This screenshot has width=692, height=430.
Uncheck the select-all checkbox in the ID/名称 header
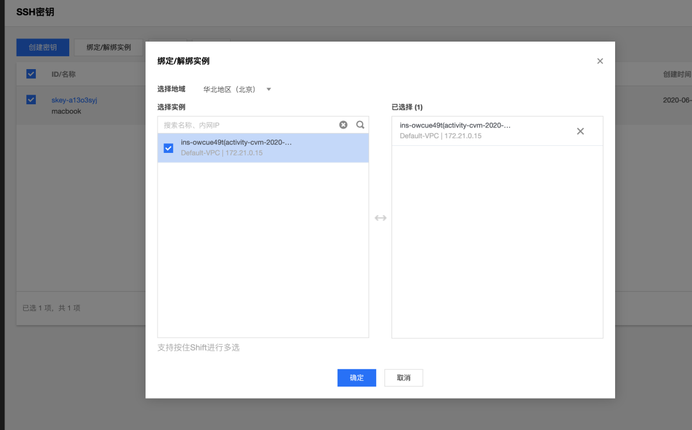pyautogui.click(x=31, y=74)
